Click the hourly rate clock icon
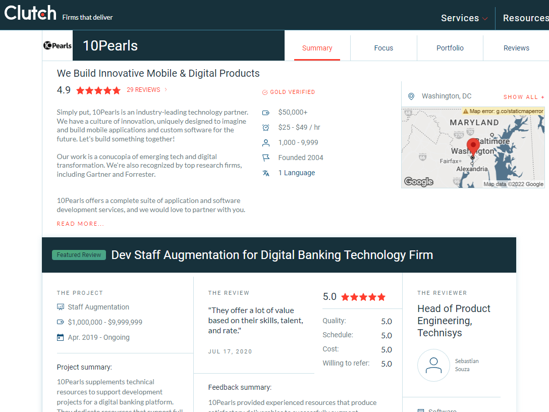 click(266, 127)
